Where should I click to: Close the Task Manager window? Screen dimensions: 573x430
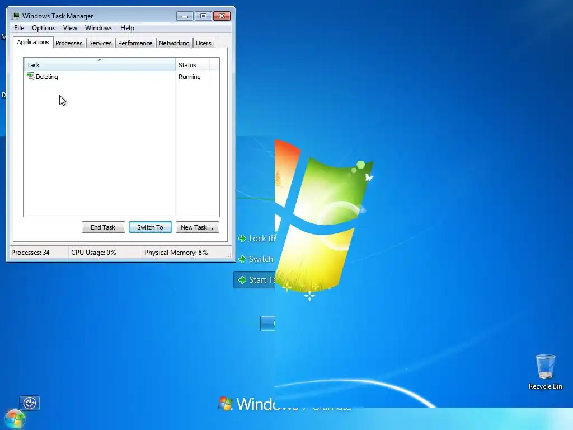pyautogui.click(x=222, y=16)
